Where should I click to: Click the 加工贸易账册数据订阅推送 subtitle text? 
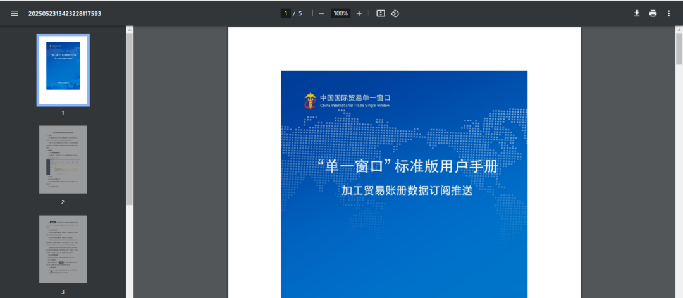[x=407, y=190]
